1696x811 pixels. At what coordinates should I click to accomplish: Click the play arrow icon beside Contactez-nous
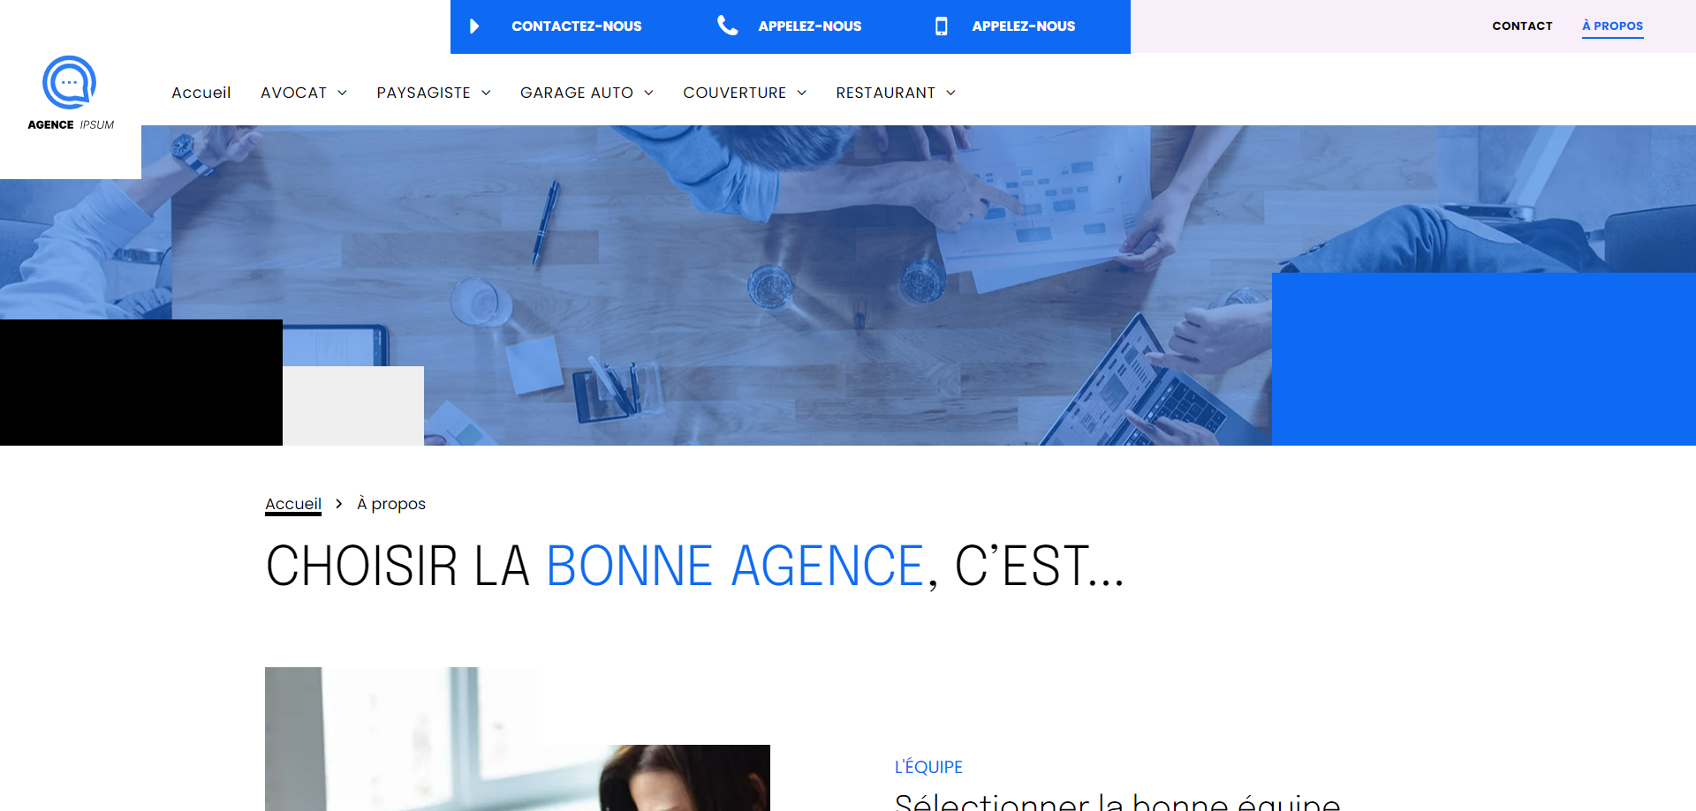click(474, 26)
